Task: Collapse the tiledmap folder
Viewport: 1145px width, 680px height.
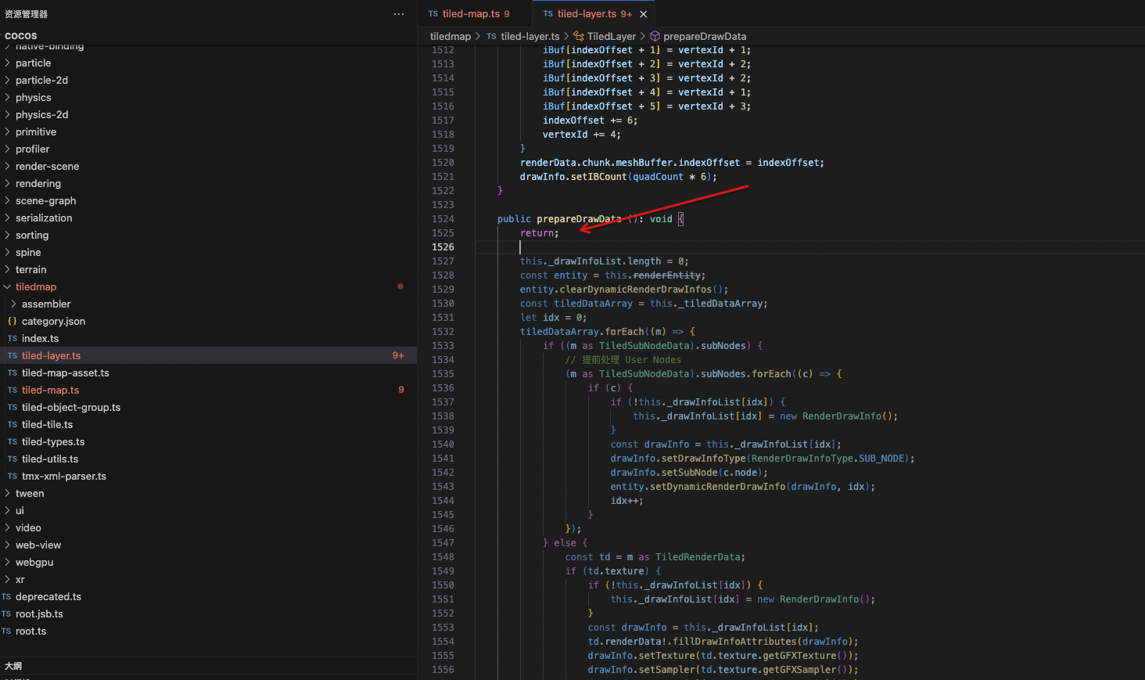Action: (x=208, y=287)
